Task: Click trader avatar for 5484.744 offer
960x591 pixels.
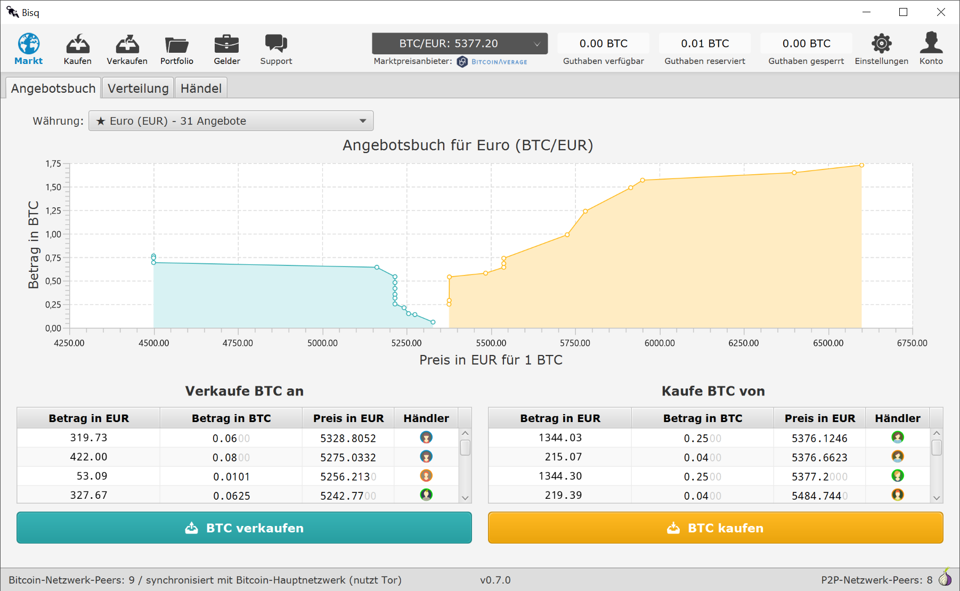Action: tap(898, 495)
